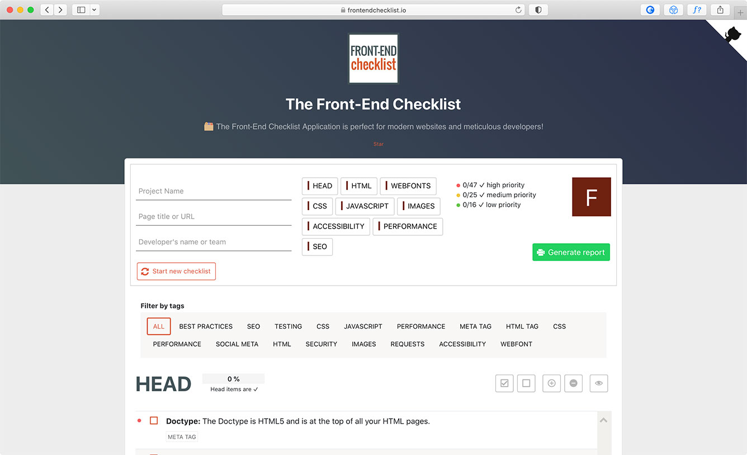This screenshot has height=455, width=747.
Task: Click the Safari share icon
Action: [720, 10]
